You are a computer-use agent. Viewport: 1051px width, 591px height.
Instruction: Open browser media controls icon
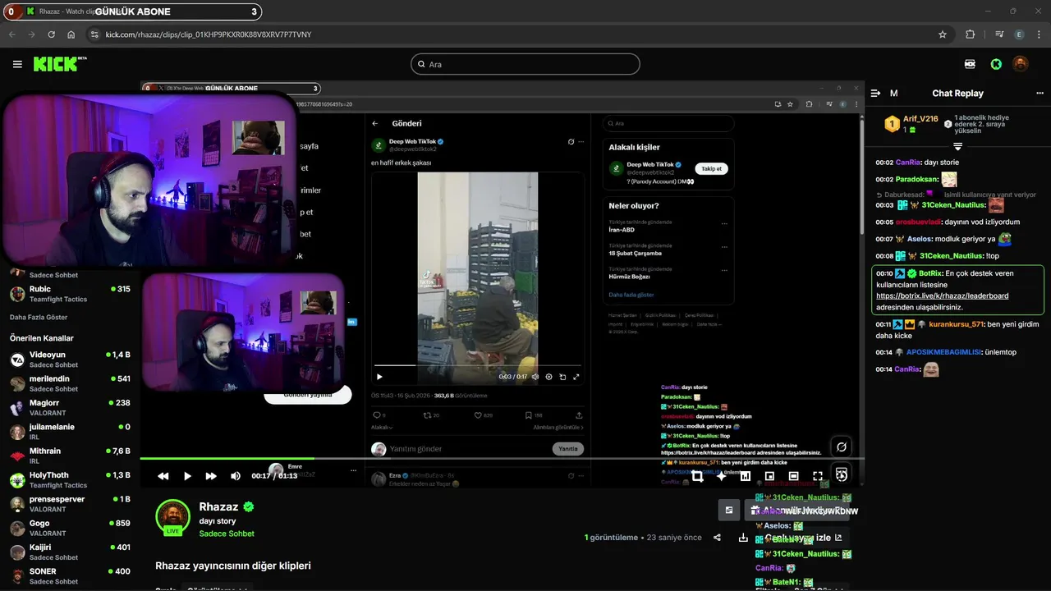(999, 34)
